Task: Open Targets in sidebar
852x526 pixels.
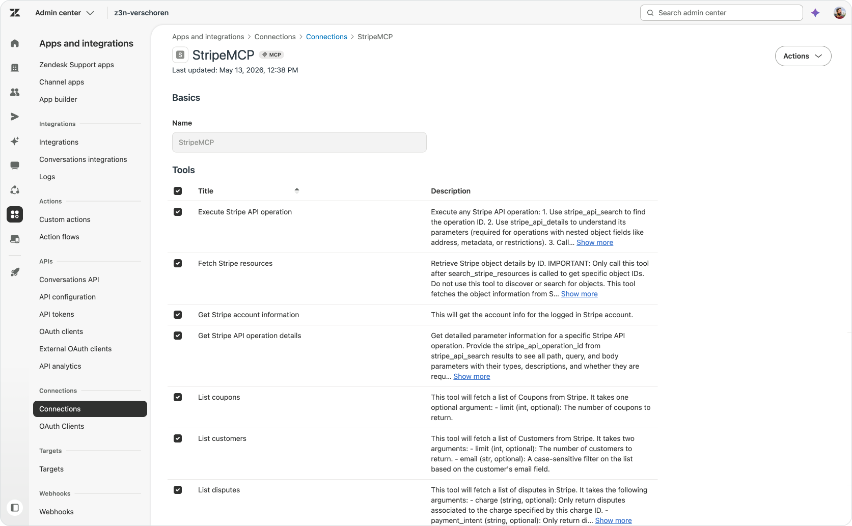Action: tap(51, 469)
